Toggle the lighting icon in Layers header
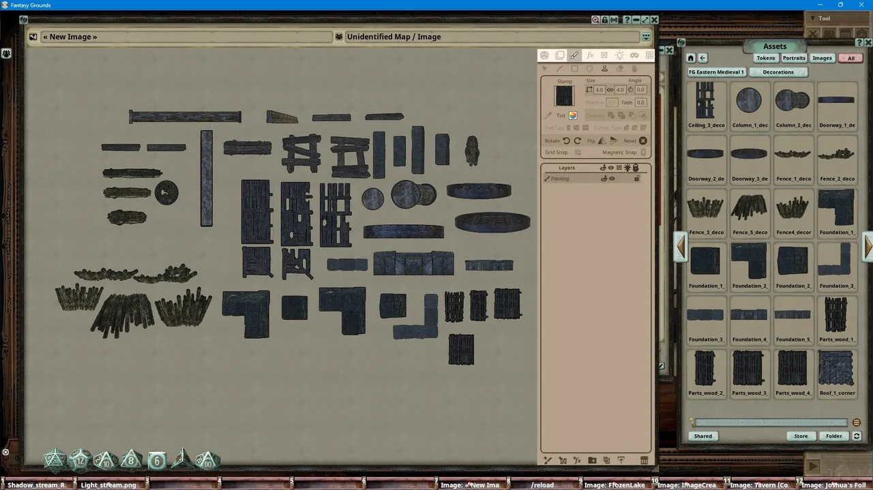The height and width of the screenshot is (490, 873). point(627,168)
